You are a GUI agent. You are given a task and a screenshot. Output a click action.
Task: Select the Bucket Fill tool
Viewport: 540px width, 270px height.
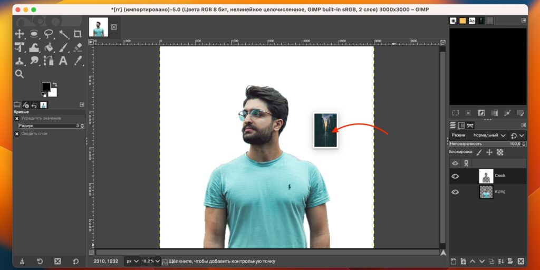pos(49,47)
